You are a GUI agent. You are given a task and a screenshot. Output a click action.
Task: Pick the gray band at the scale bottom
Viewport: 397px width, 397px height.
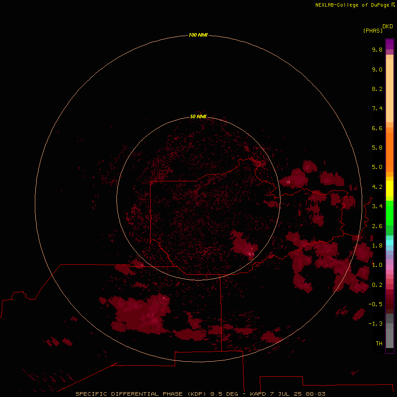click(x=390, y=338)
